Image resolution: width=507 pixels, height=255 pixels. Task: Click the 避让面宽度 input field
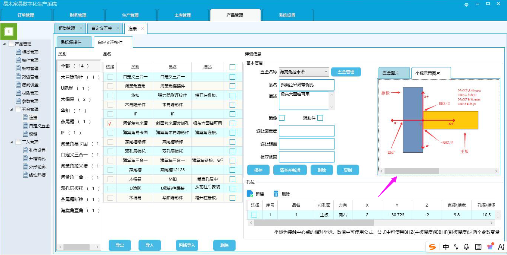point(307,131)
